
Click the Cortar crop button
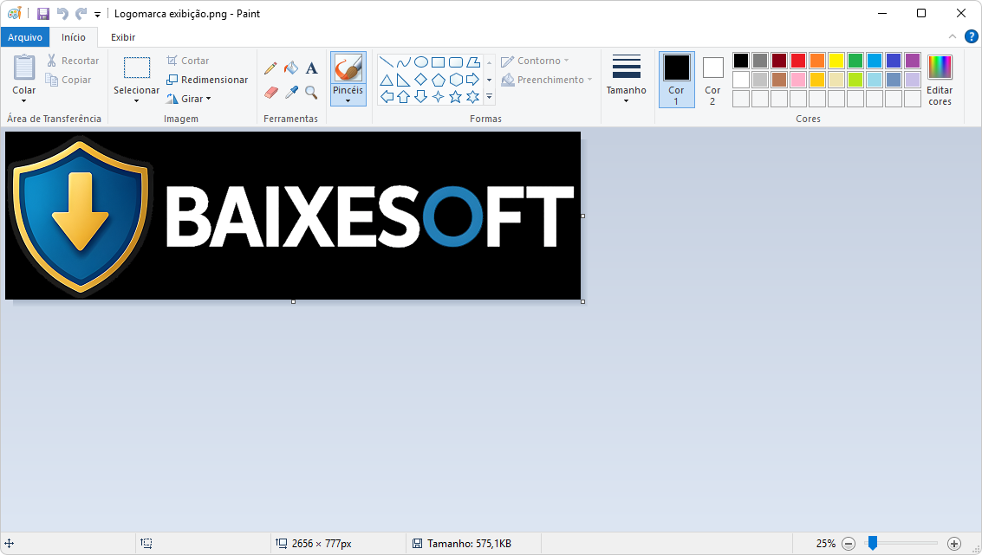click(x=188, y=61)
